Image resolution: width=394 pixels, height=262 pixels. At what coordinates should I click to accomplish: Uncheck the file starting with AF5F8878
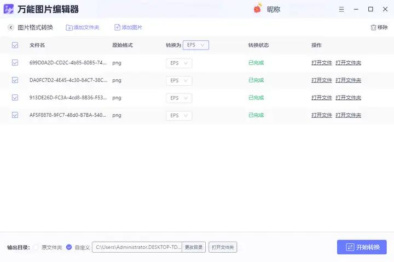point(15,115)
